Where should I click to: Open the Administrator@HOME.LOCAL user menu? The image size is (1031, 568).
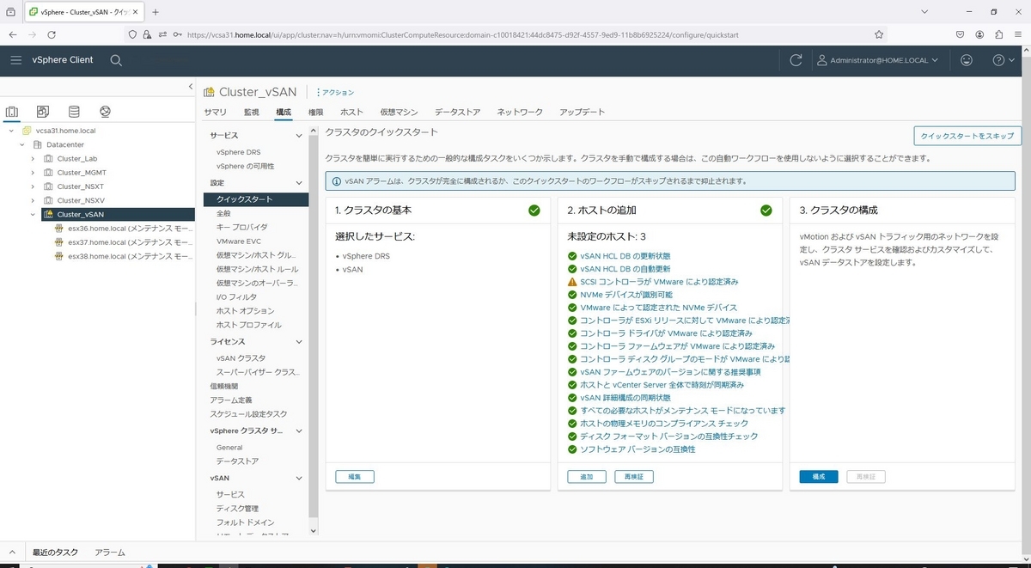876,60
